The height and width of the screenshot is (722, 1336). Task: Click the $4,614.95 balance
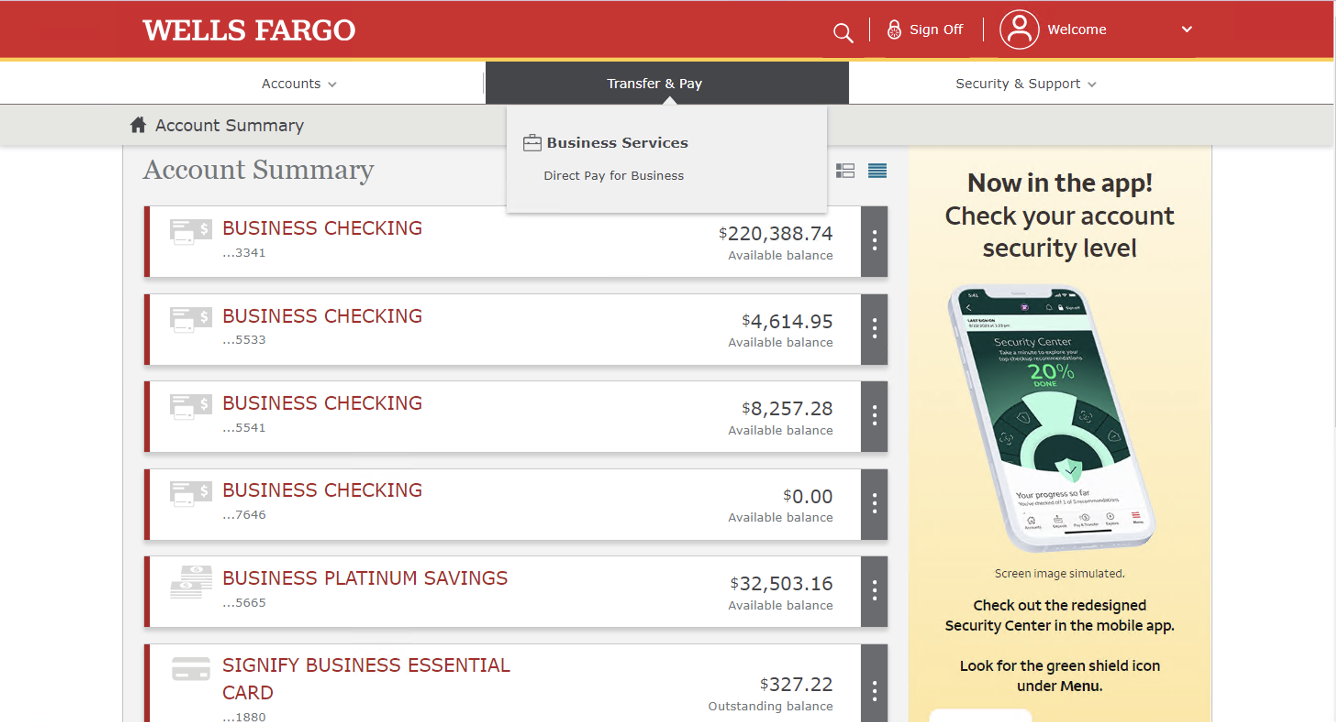coord(787,322)
